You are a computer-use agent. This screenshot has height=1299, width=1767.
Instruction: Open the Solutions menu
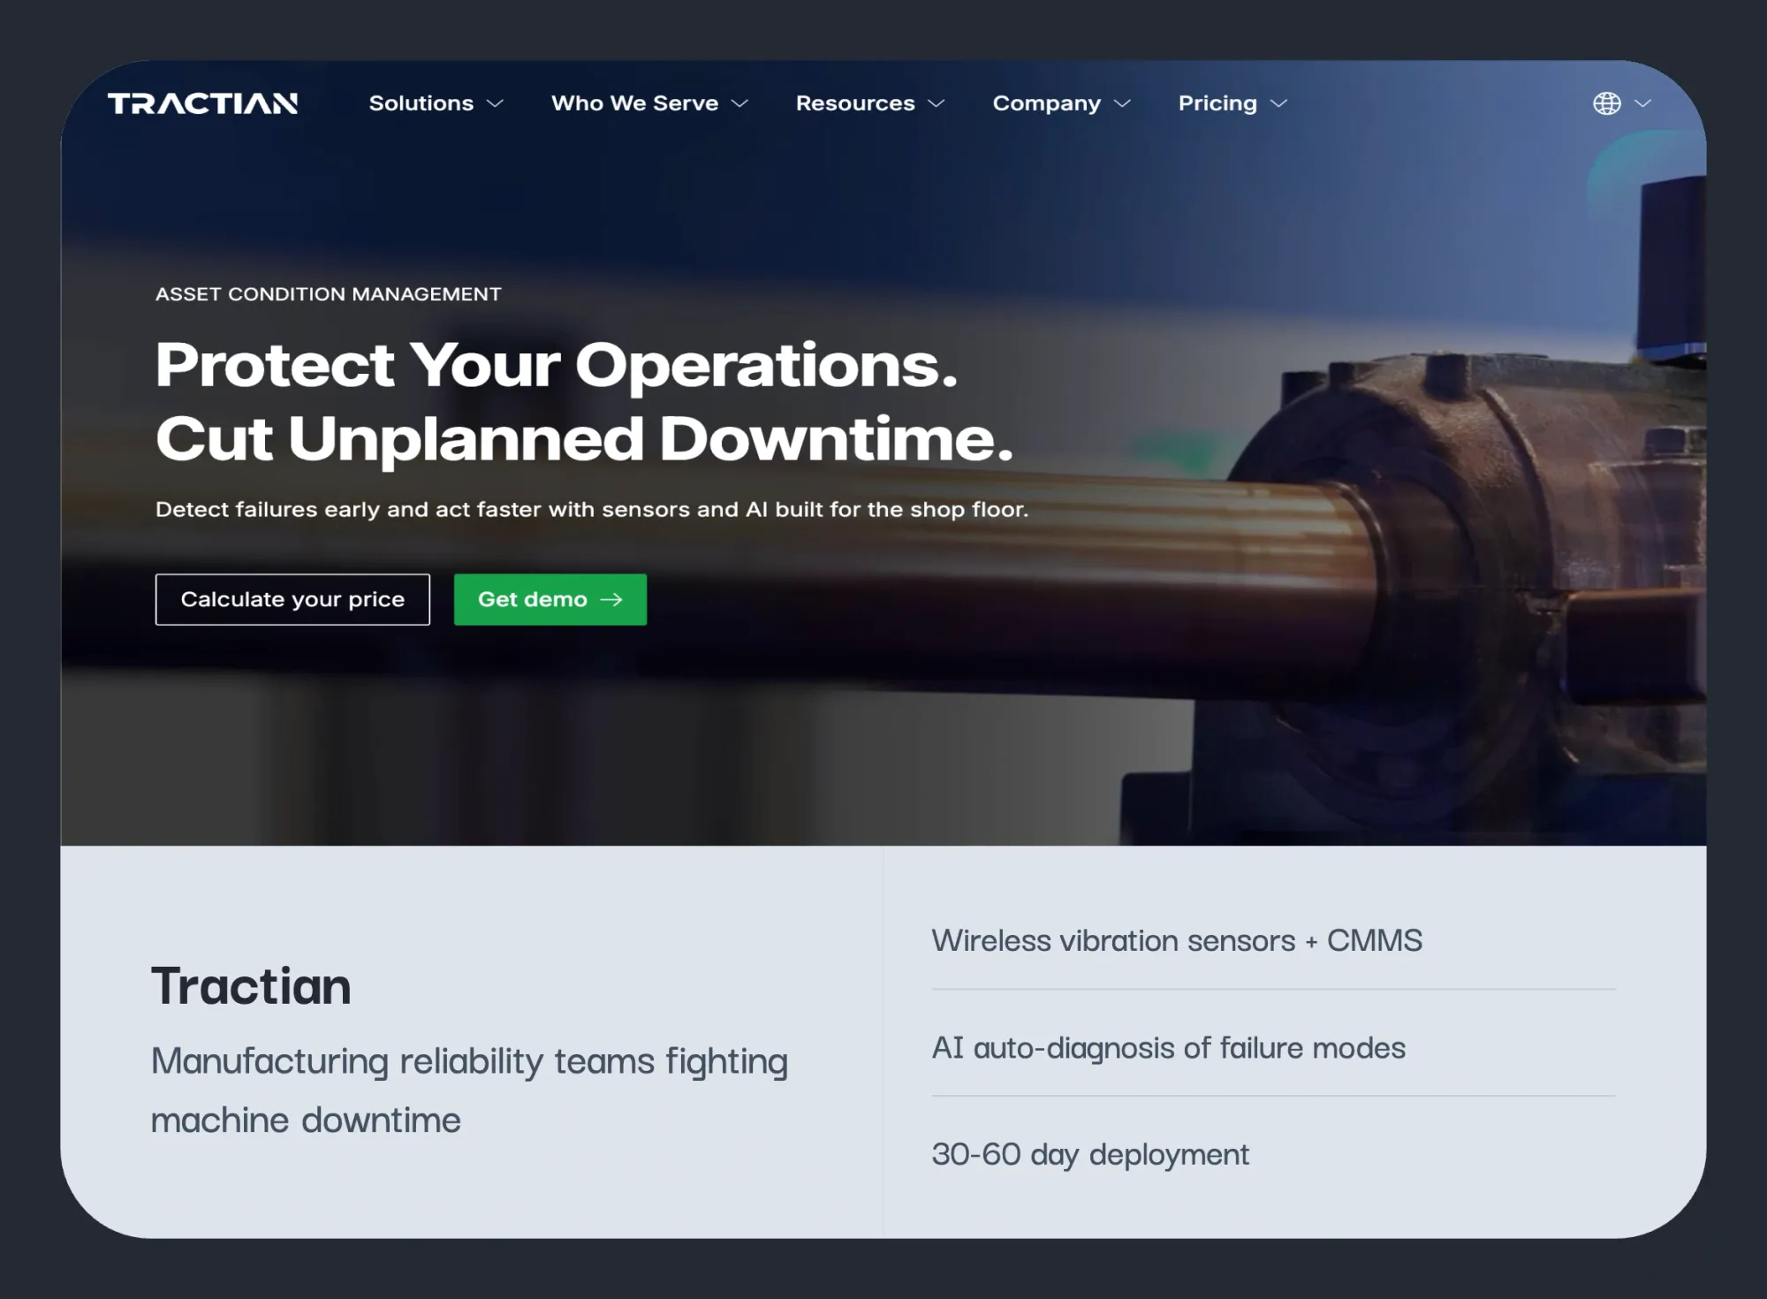(x=421, y=103)
